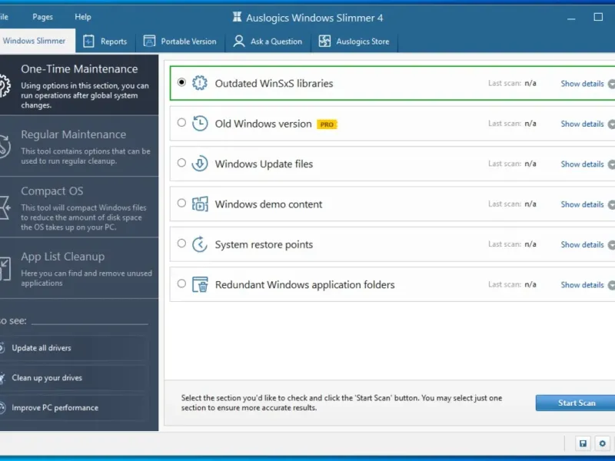615x461 pixels.
Task: Open the Help menu
Action: (82, 17)
